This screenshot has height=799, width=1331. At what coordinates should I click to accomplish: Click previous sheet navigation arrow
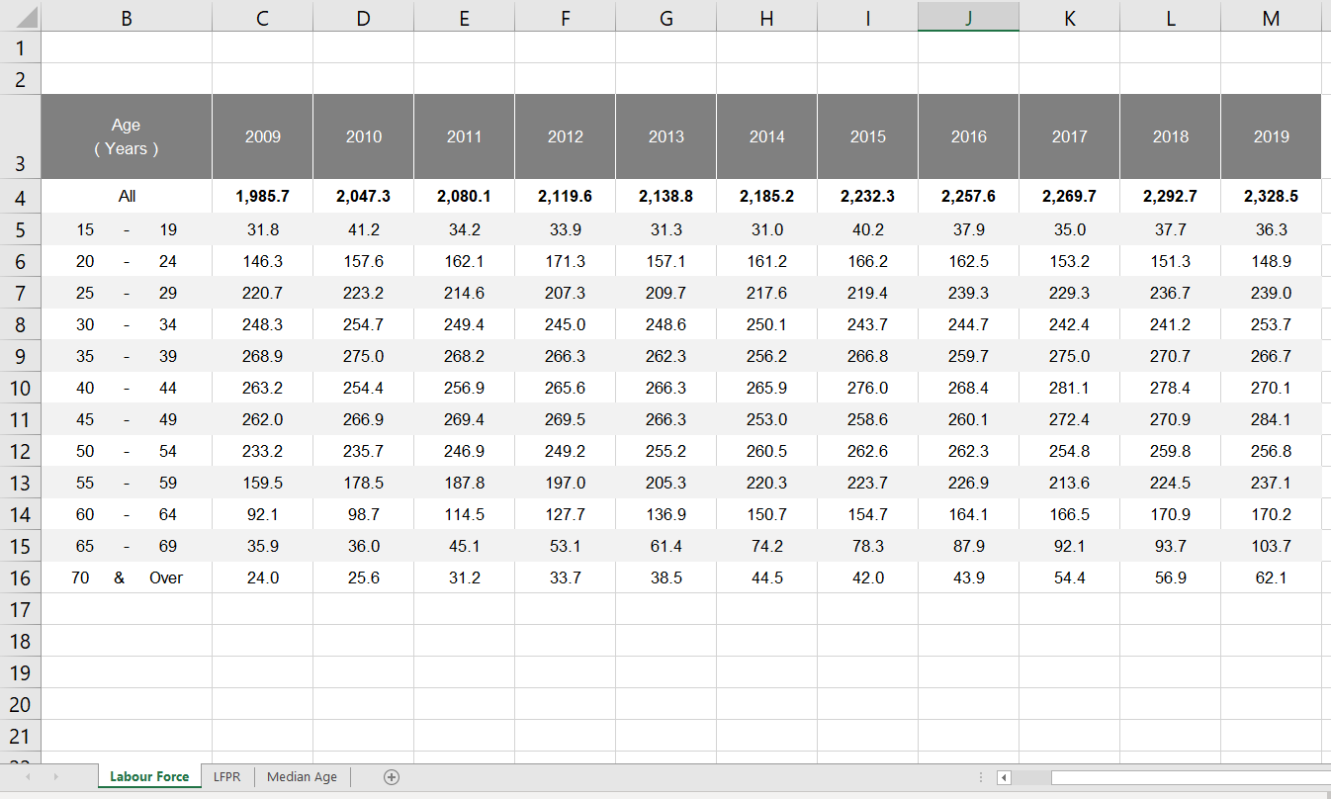(28, 777)
